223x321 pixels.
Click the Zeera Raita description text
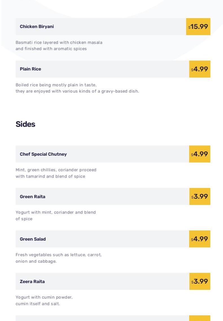coord(44,300)
